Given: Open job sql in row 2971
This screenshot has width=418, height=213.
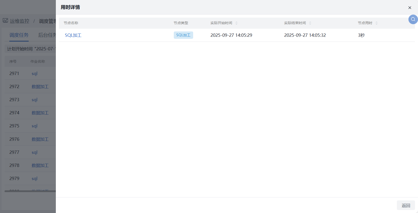Looking at the screenshot, I should tap(34, 74).
